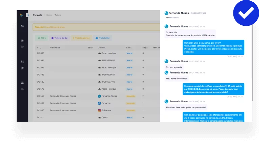Screen dimensions: 270x152
Task: Show Tickets Abertos
Action: pyautogui.click(x=81, y=38)
